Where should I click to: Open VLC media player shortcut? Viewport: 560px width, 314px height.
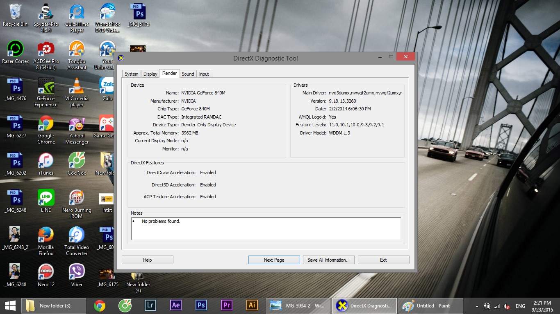pyautogui.click(x=77, y=92)
